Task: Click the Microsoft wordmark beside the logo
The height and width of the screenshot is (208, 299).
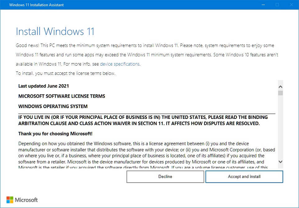Action: (26, 200)
